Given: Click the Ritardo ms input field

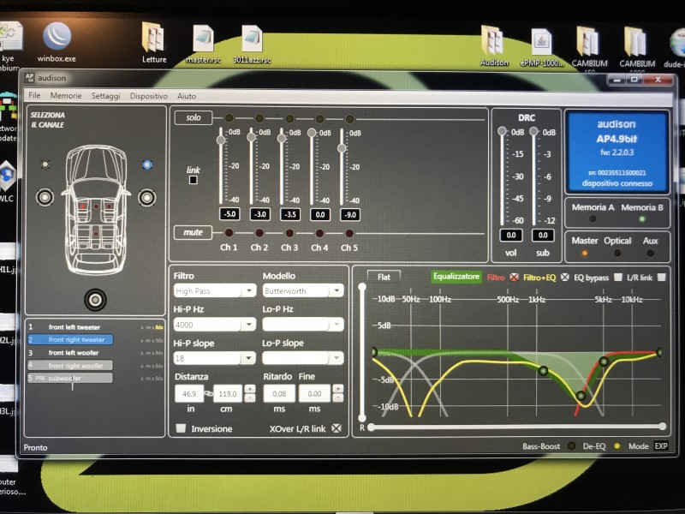Looking at the screenshot, I should click(279, 393).
